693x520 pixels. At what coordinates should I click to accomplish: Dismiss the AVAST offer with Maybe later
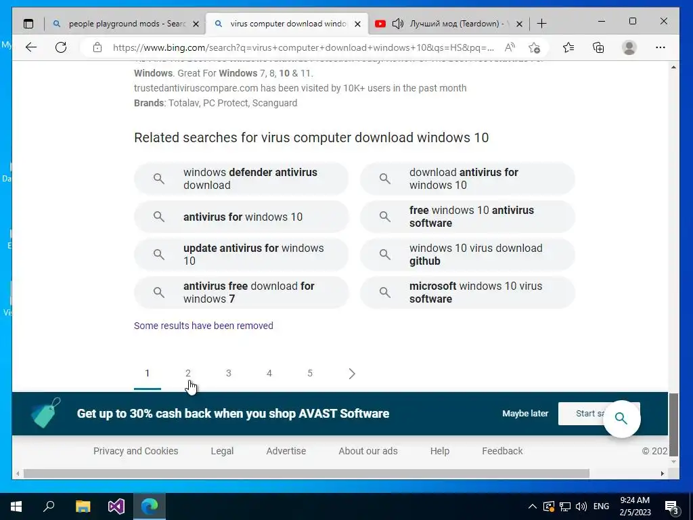coord(525,414)
